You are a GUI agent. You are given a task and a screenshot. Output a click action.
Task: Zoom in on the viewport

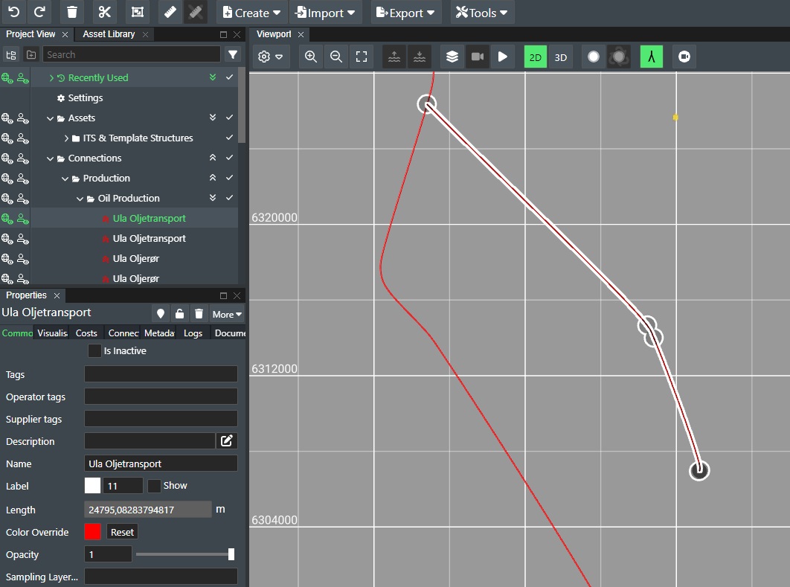click(311, 57)
